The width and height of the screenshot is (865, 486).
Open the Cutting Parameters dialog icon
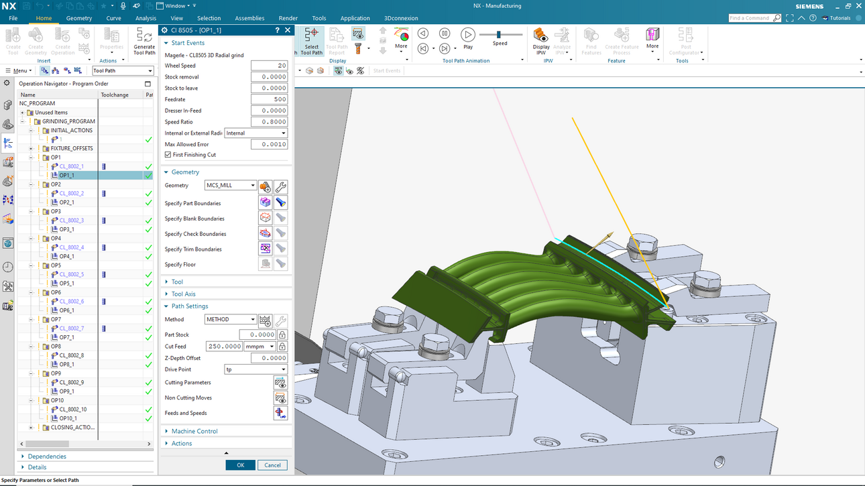280,383
